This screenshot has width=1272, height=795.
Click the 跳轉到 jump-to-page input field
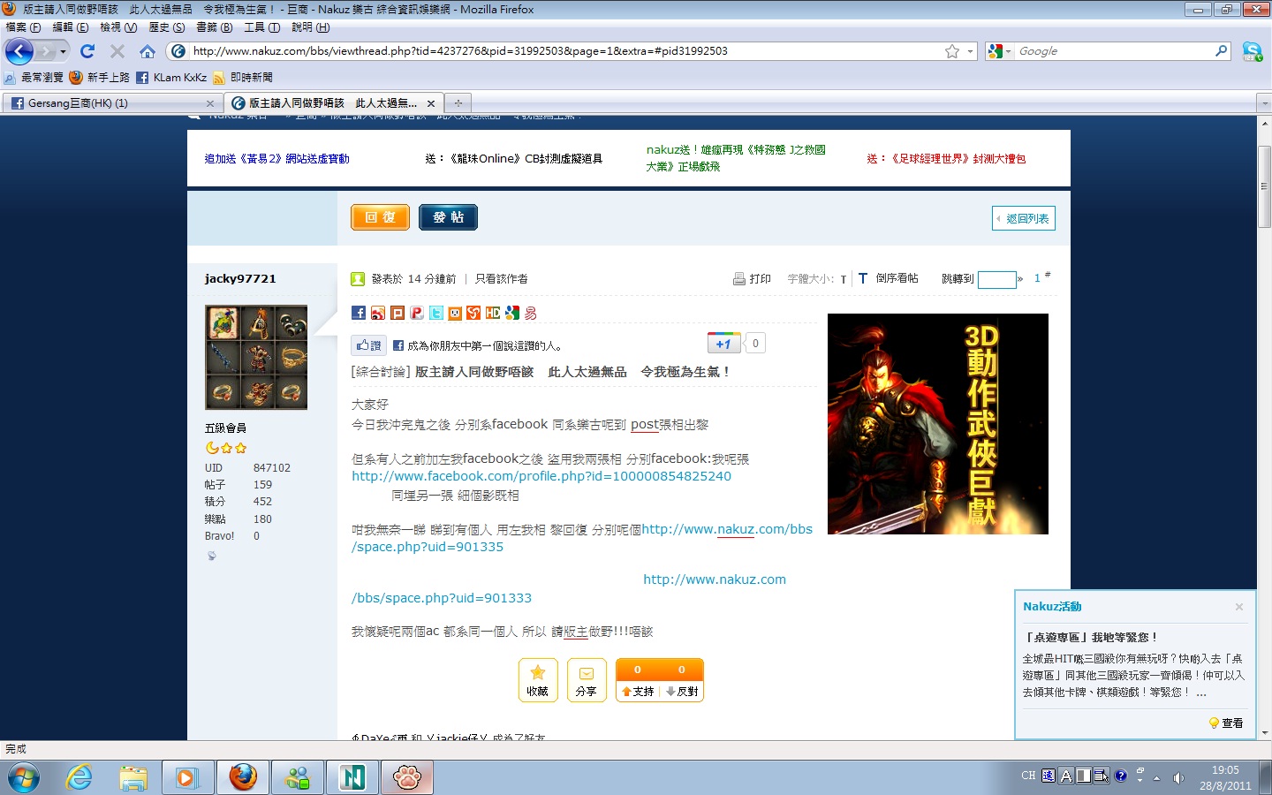[996, 279]
